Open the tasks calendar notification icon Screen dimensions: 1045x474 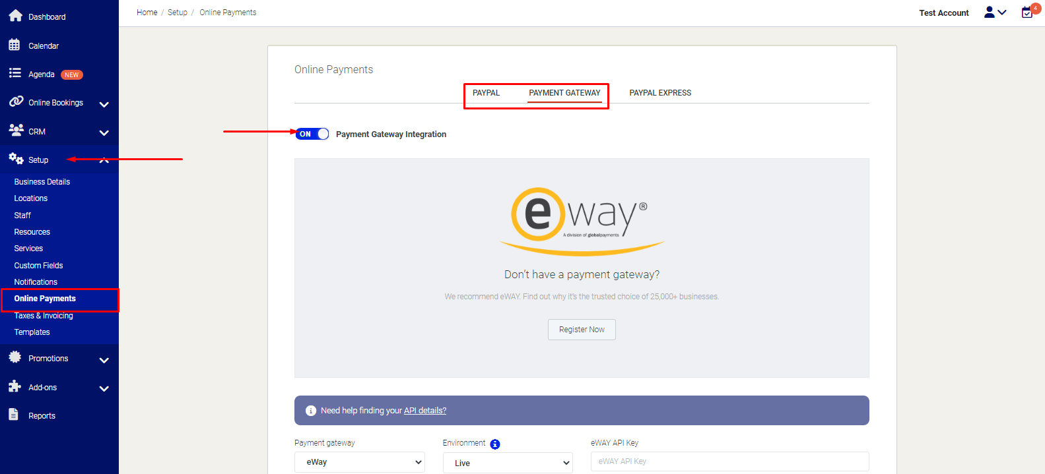tap(1027, 12)
